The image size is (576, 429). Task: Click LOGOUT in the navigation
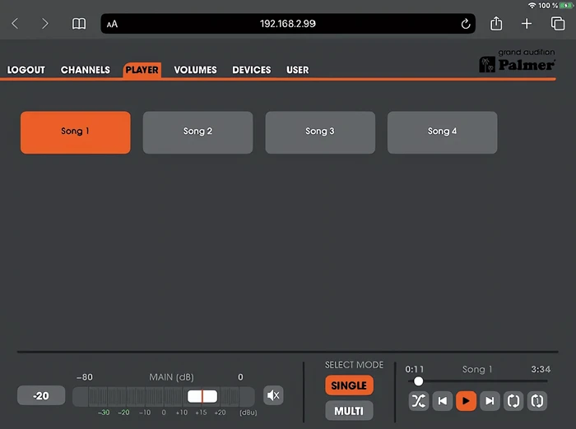coord(26,70)
